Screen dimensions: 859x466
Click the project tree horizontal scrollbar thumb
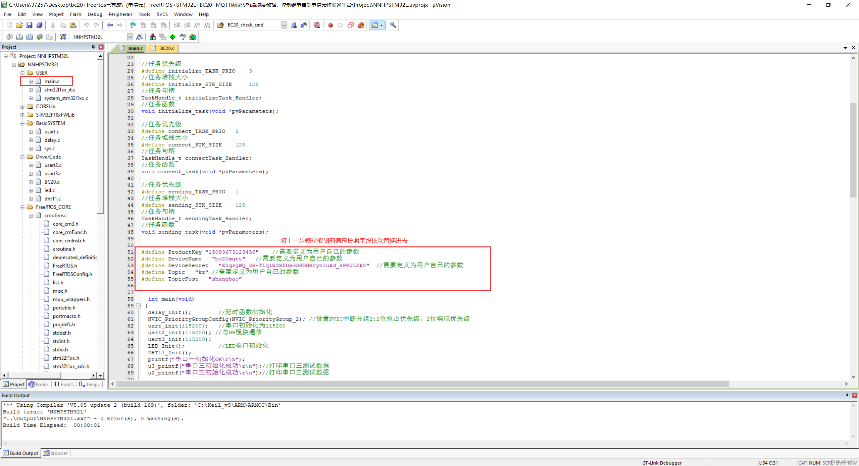pos(34,375)
